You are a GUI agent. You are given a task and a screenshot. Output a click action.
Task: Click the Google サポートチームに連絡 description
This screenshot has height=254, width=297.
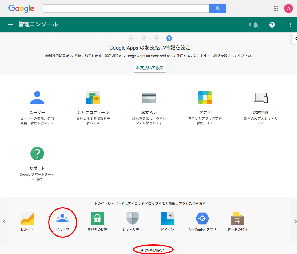37,177
